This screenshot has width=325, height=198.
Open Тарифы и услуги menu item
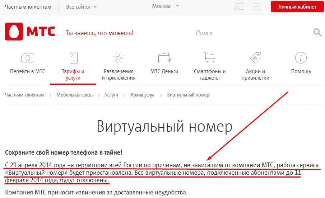(x=73, y=75)
